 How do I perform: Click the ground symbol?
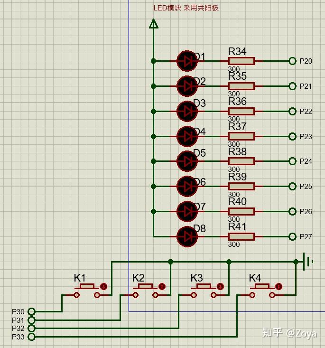[x=308, y=262]
